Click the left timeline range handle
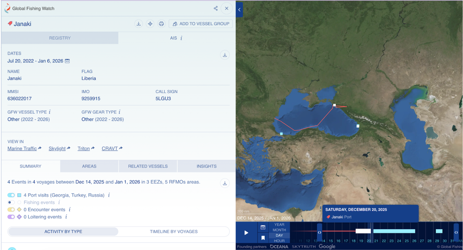This screenshot has height=250, width=463. 319,232
